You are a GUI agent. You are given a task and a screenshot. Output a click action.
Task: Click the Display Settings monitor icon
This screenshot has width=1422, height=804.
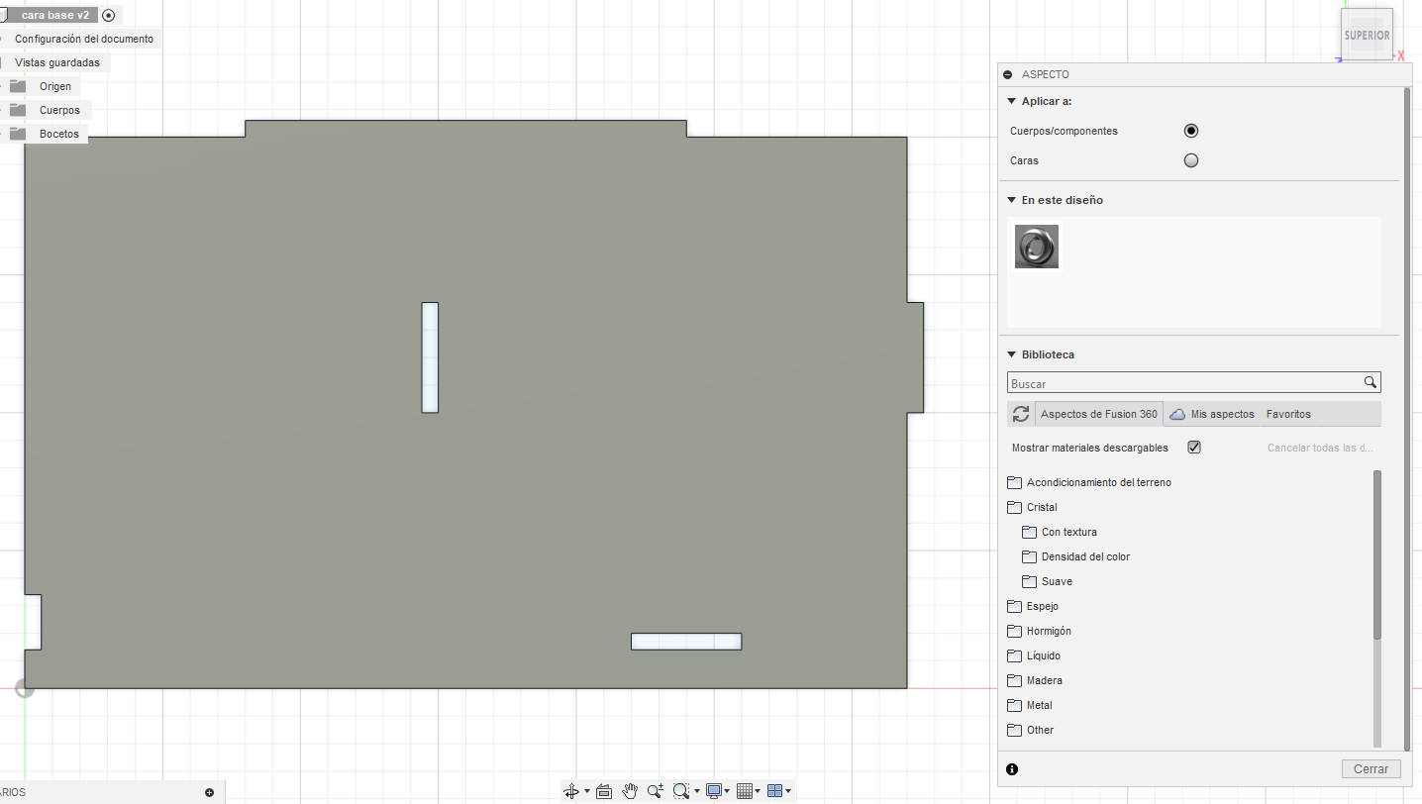tap(713, 791)
